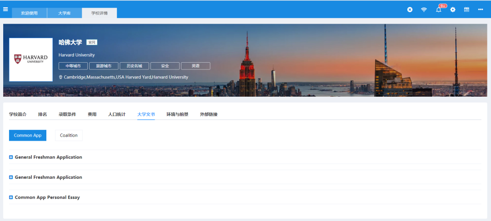Click the 历史名城 tag
The height and width of the screenshot is (221, 491).
134,66
